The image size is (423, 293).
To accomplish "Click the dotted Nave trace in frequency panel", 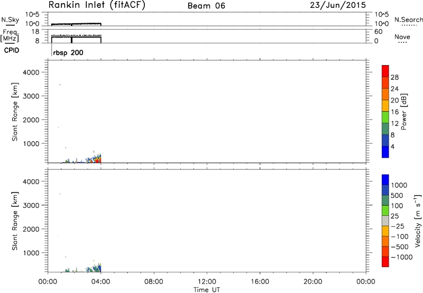I will [x=76, y=35].
